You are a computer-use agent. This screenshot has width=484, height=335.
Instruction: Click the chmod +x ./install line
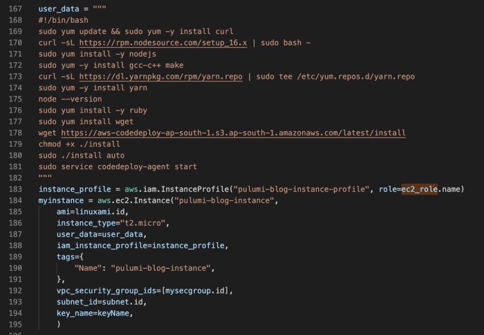pyautogui.click(x=80, y=144)
